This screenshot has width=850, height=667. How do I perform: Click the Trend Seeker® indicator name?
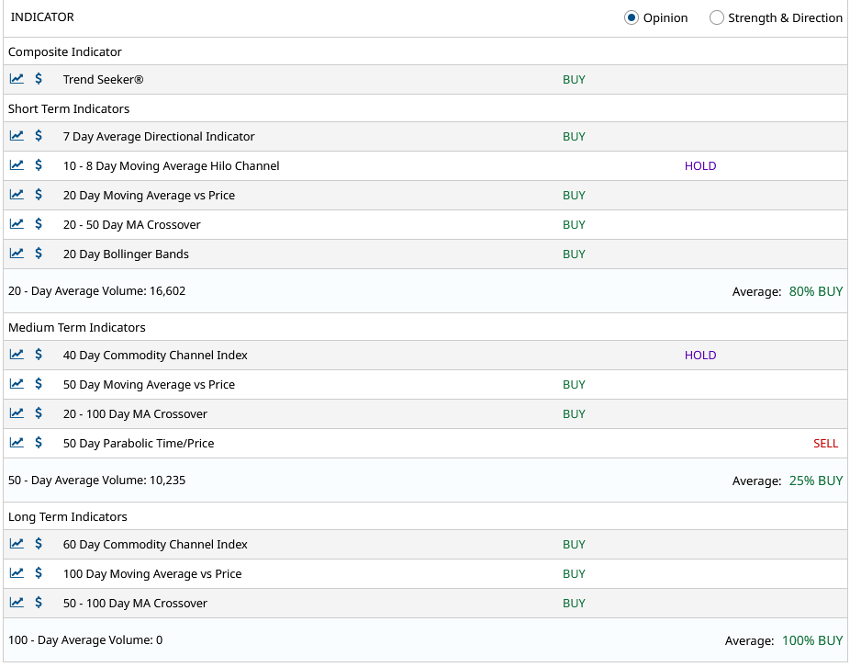103,80
